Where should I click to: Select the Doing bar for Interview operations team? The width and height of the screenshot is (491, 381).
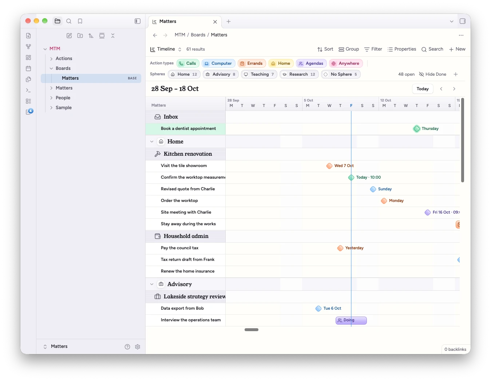(x=351, y=320)
